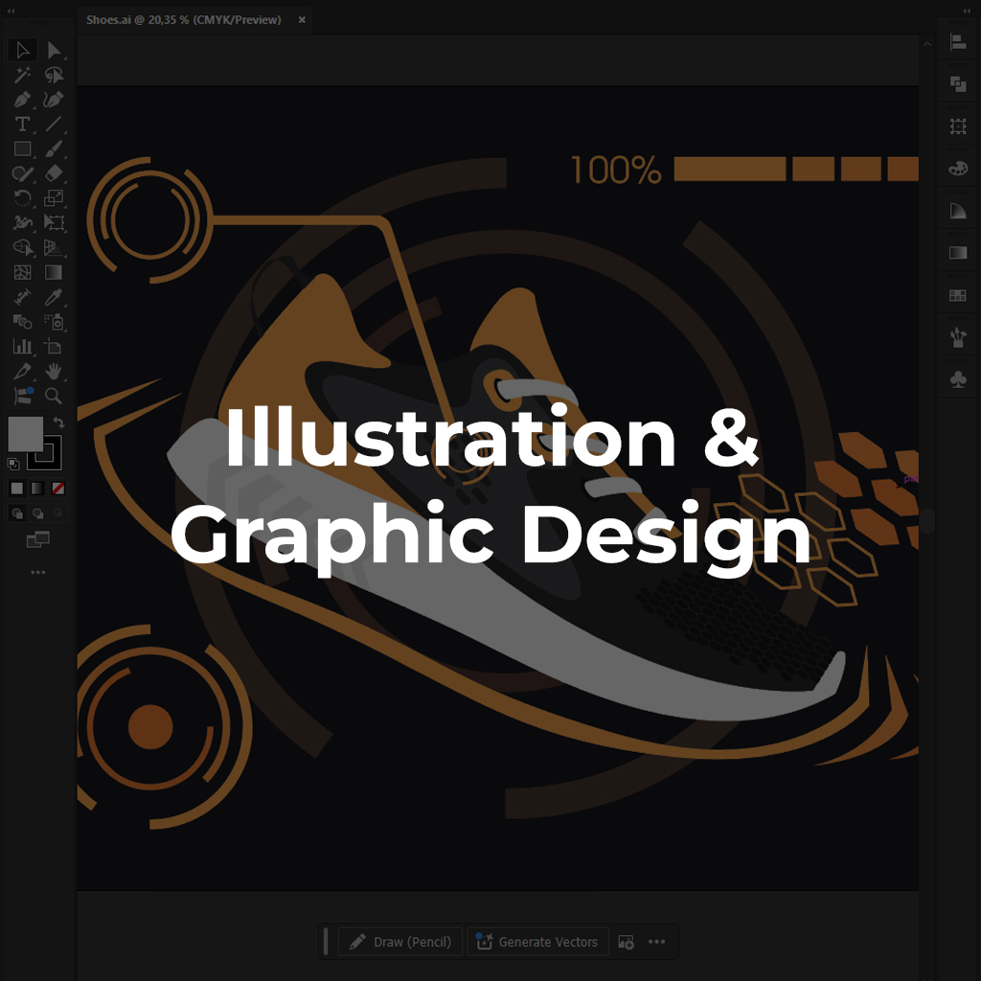This screenshot has width=981, height=981.
Task: Switch to the Shoes.ai document tab
Action: point(183,19)
